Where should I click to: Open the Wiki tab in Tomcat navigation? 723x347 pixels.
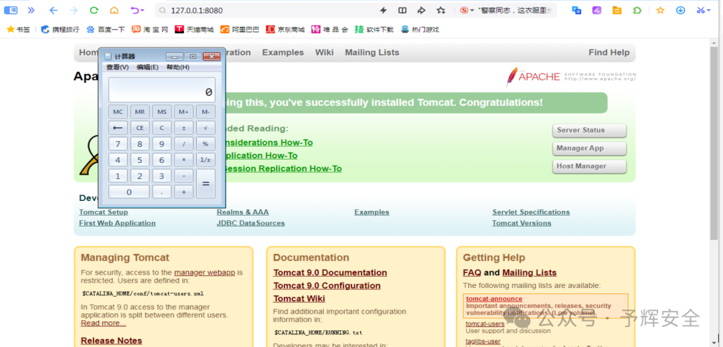click(324, 53)
